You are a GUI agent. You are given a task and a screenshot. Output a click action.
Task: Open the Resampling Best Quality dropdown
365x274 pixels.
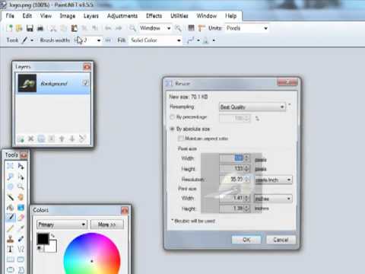pyautogui.click(x=252, y=107)
